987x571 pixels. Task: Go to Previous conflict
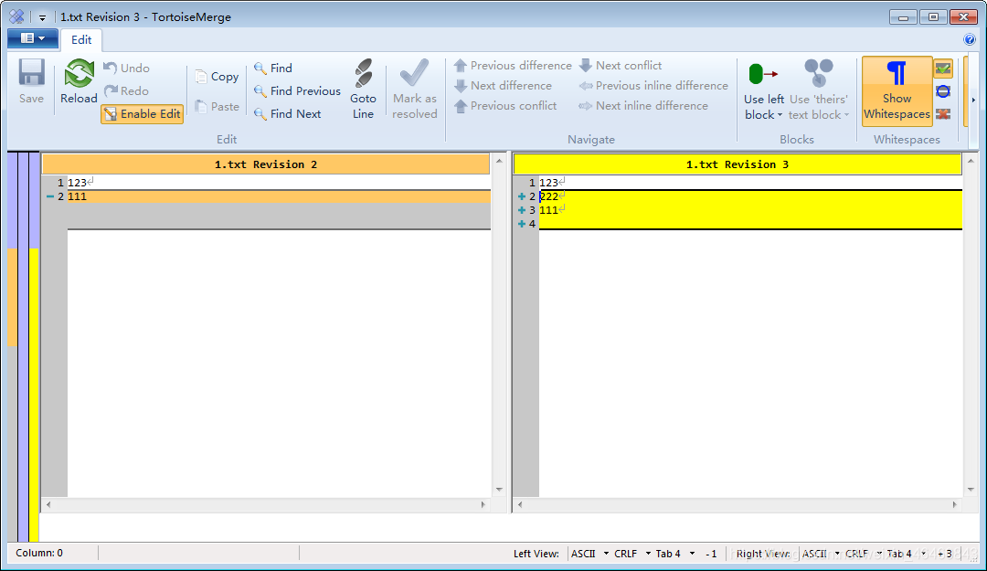click(x=505, y=106)
